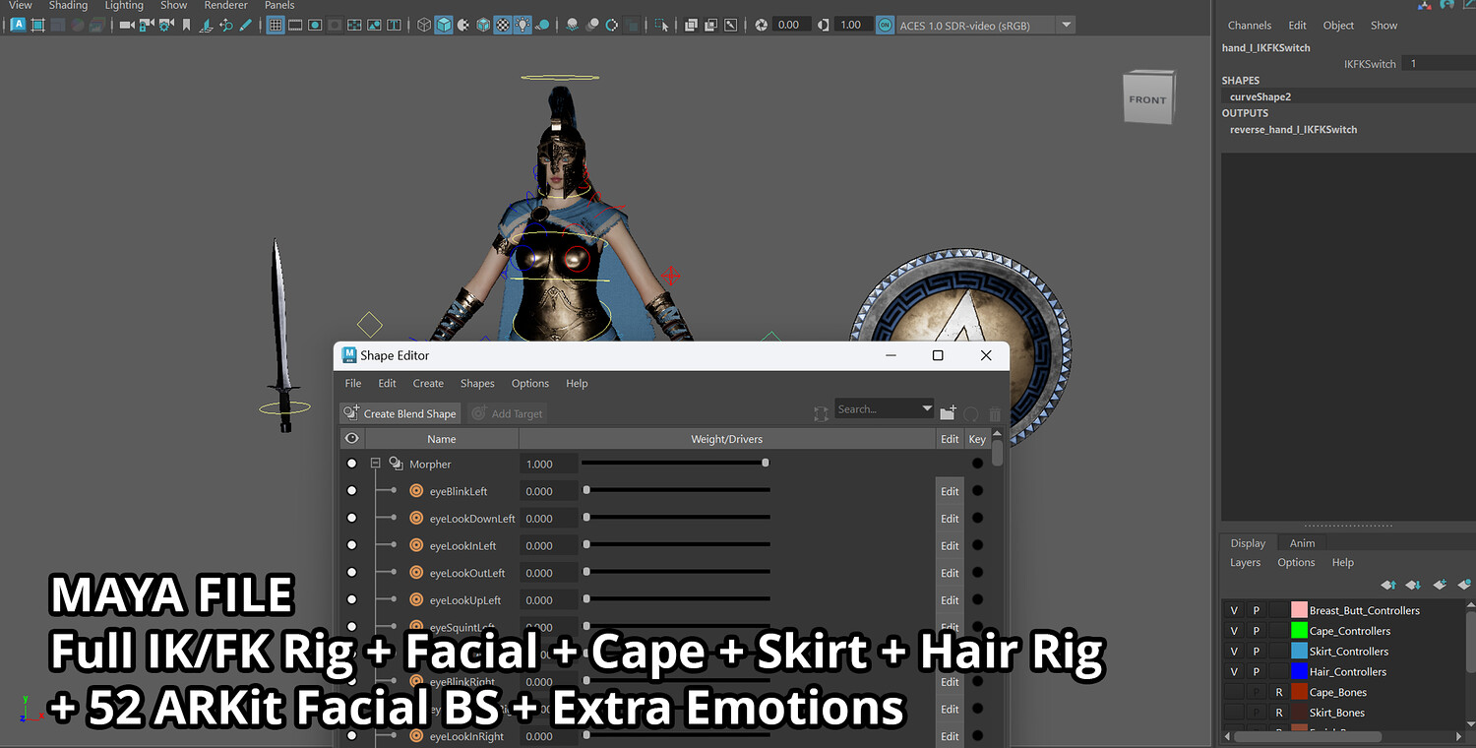The image size is (1476, 748).
Task: Toggle P playback for Skirt_Controllers layer
Action: (x=1256, y=652)
